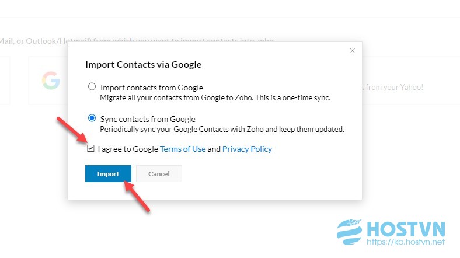Click the kb.hostvn.net URL text
The height and width of the screenshot is (258, 460).
[406, 242]
